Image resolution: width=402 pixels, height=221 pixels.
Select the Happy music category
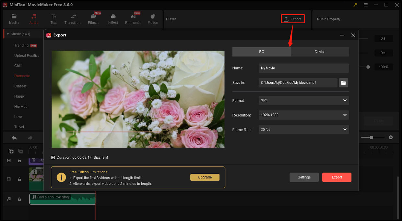pos(19,96)
